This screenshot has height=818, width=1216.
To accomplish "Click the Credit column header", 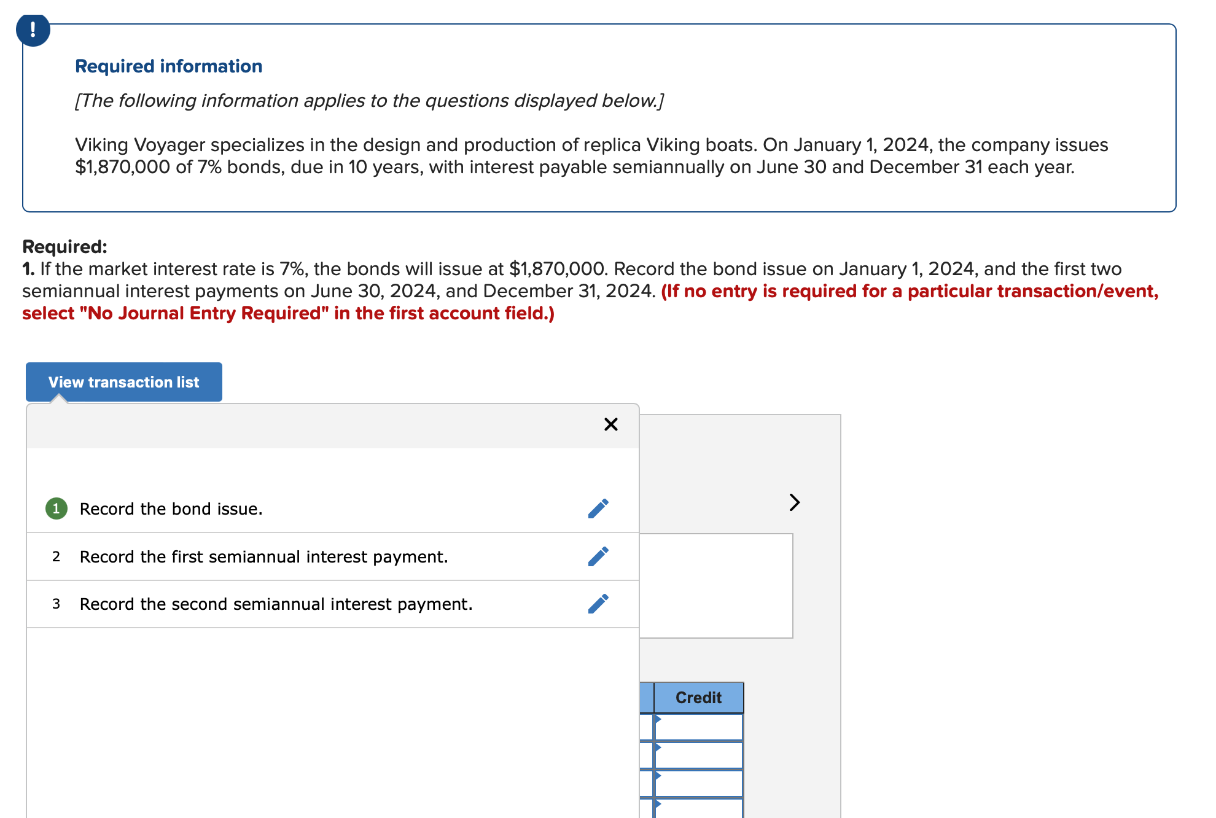I will point(698,698).
